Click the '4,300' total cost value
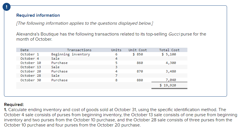The image size is (245, 133). pos(171,63)
